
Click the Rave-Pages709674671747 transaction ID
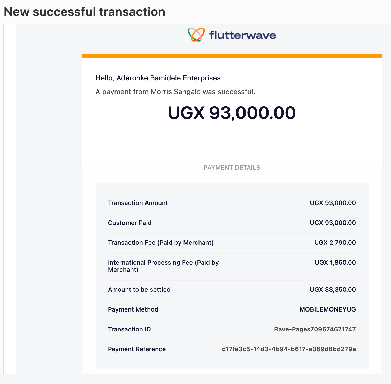[315, 329]
